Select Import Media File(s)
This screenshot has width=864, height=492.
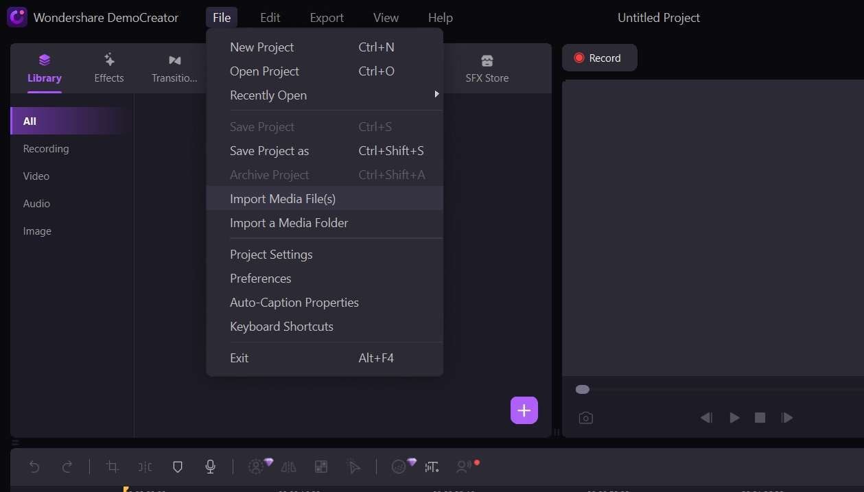(325, 199)
